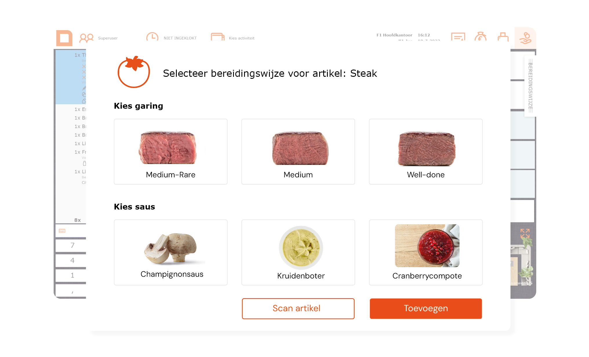Select the hand with coin icon
The image size is (589, 357).
coord(525,38)
